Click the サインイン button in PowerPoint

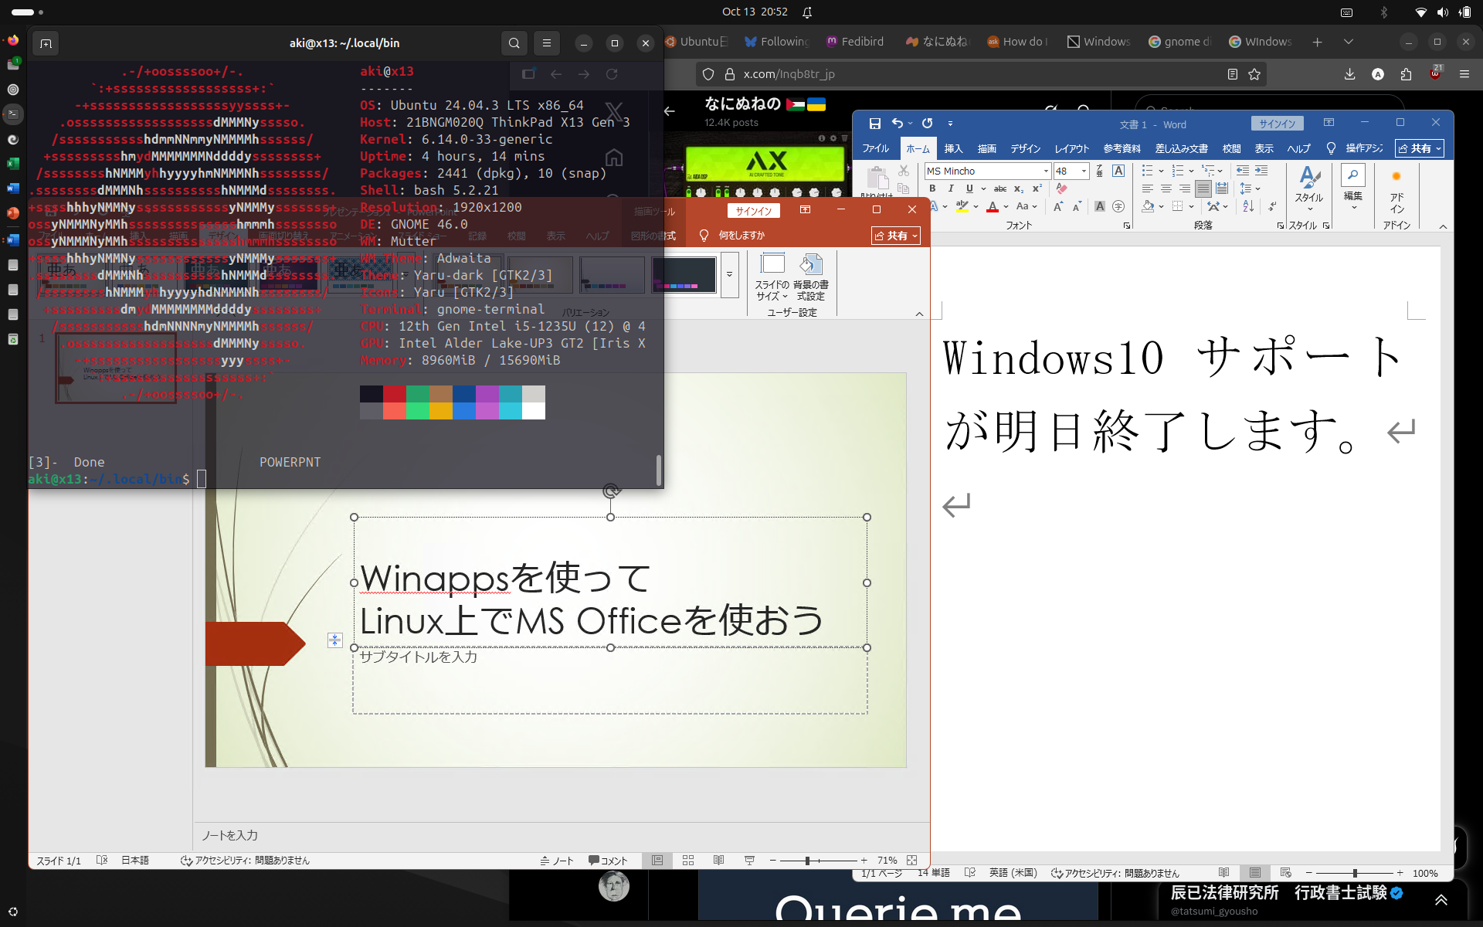(x=753, y=210)
